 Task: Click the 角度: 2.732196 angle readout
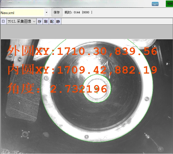click(x=57, y=88)
